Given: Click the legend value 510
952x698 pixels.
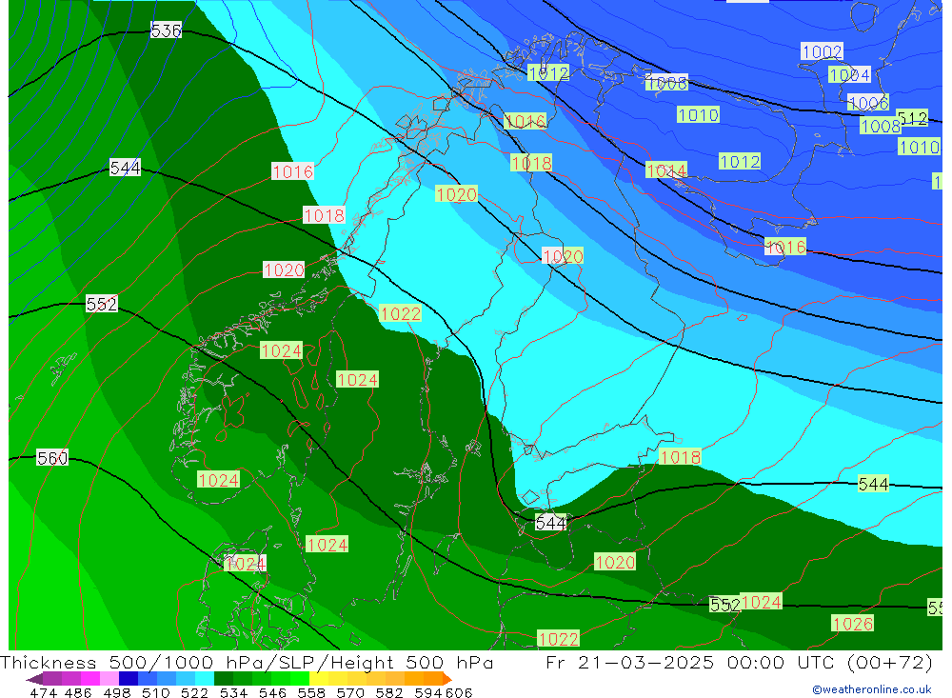Looking at the screenshot, I should (x=155, y=692).
